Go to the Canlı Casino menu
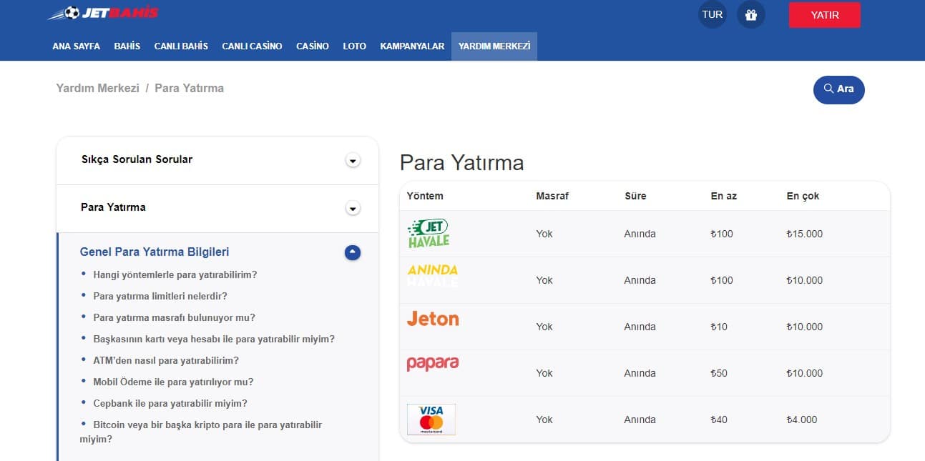Screen dimensions: 925x461 252,46
